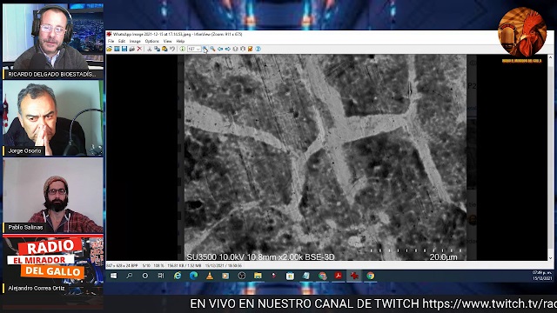The image size is (557, 313).
Task: Click the Copy toolbar icon
Action: [157, 49]
